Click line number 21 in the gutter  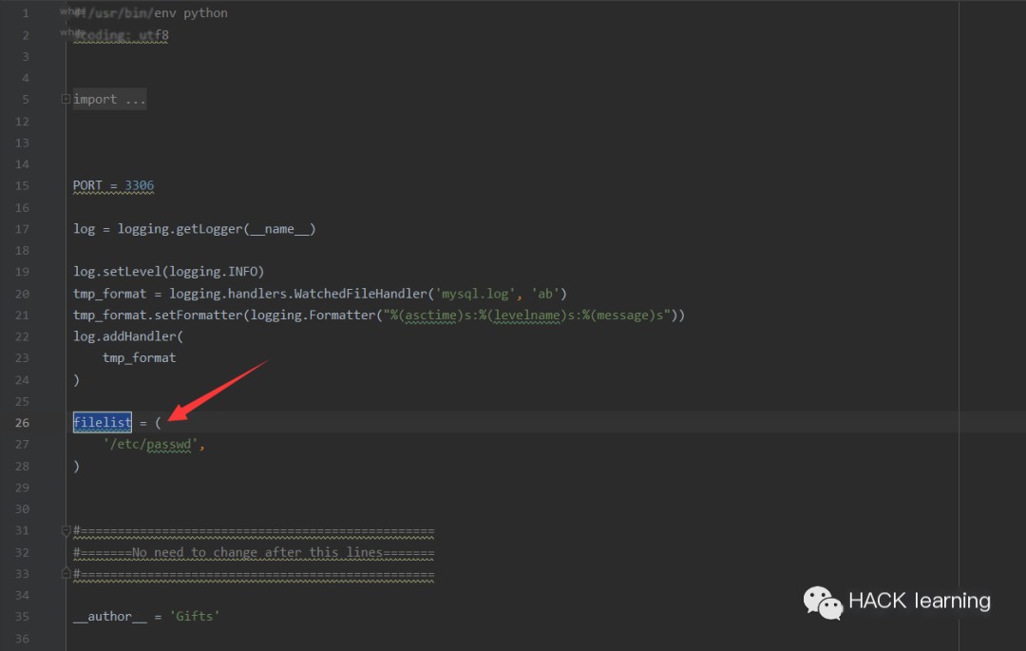pos(22,316)
